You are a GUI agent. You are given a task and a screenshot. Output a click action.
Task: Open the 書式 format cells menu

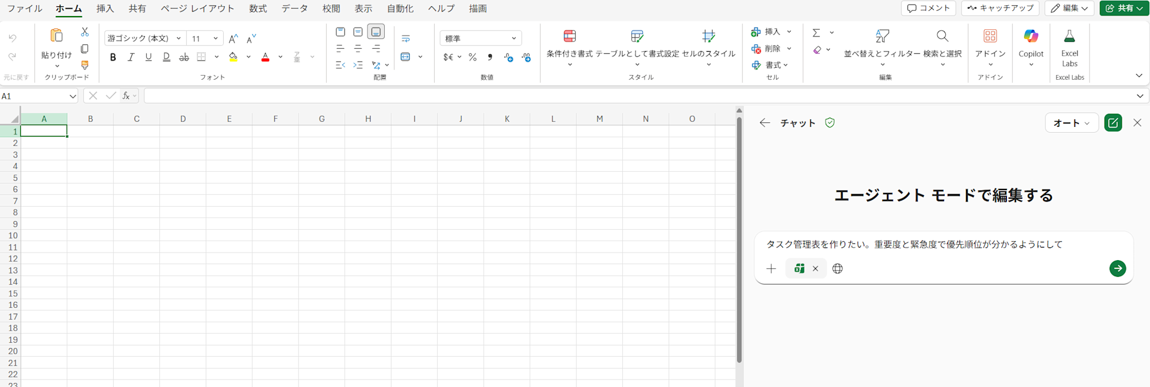(x=770, y=65)
